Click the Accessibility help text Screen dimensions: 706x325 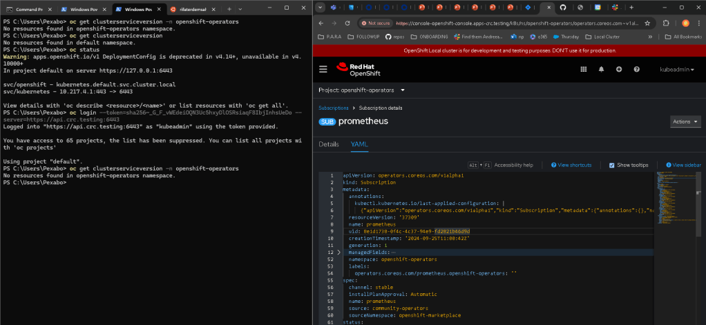[514, 166]
